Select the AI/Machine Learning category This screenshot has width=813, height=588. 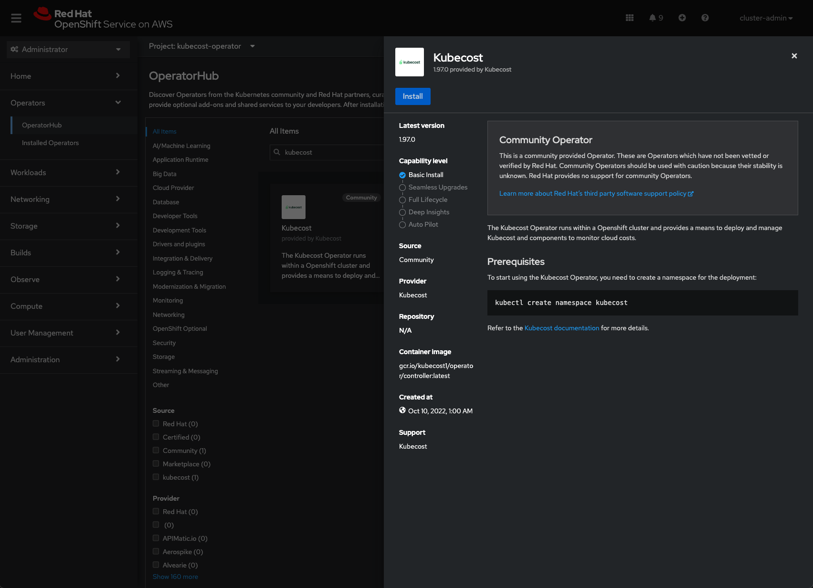181,146
